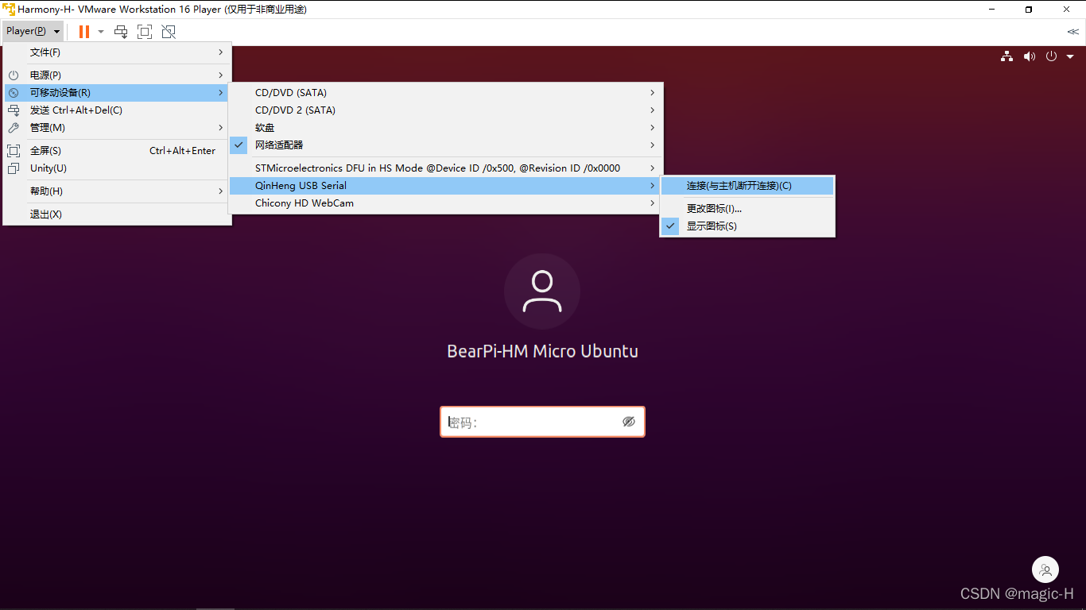Choose 发送 Ctrl+Alt+Del(C) menu item
Image resolution: width=1086 pixels, height=610 pixels.
click(118, 110)
